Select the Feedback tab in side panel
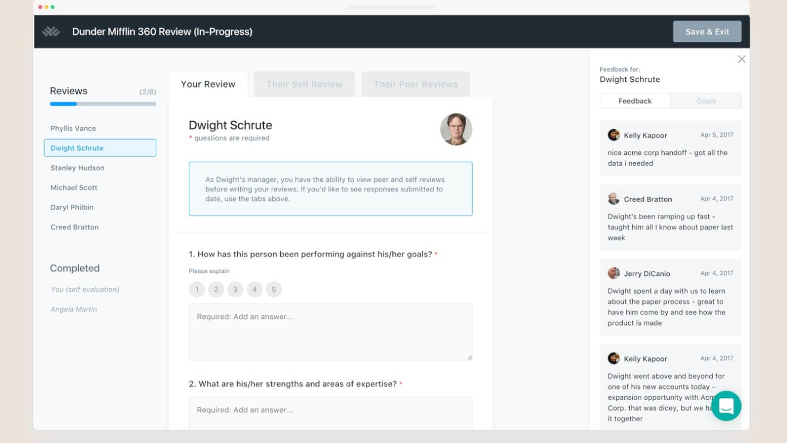 [635, 101]
